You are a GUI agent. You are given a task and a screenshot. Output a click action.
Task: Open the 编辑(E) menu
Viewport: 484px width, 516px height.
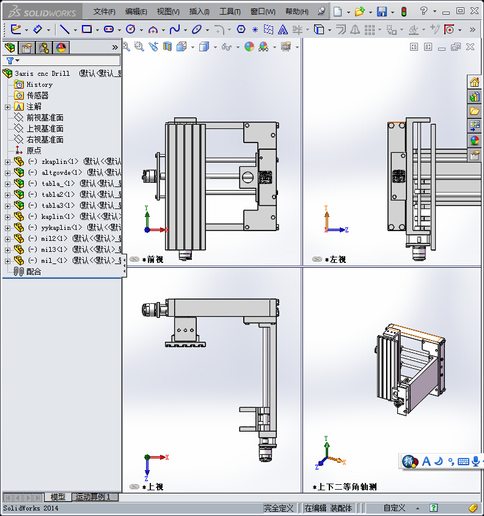(136, 12)
